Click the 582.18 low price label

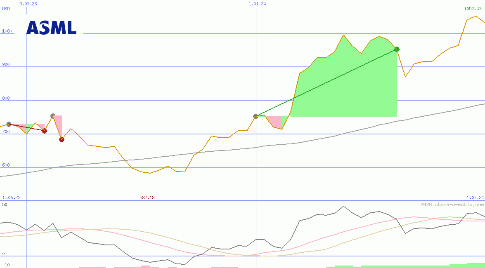coord(147,197)
